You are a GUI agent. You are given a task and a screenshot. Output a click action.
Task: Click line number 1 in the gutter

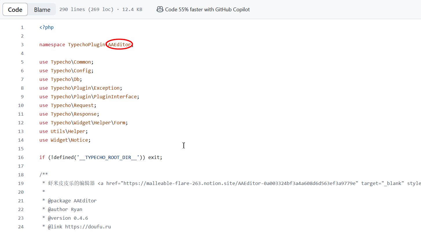(x=22, y=27)
